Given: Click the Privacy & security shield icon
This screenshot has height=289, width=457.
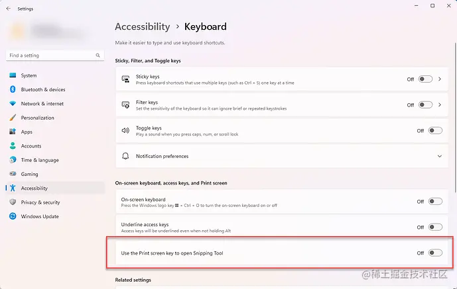Looking at the screenshot, I should [13, 202].
